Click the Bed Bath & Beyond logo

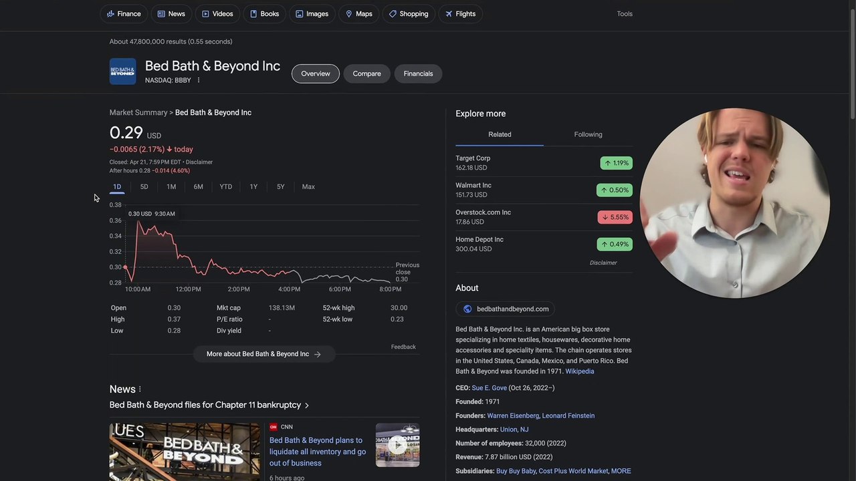(x=122, y=71)
